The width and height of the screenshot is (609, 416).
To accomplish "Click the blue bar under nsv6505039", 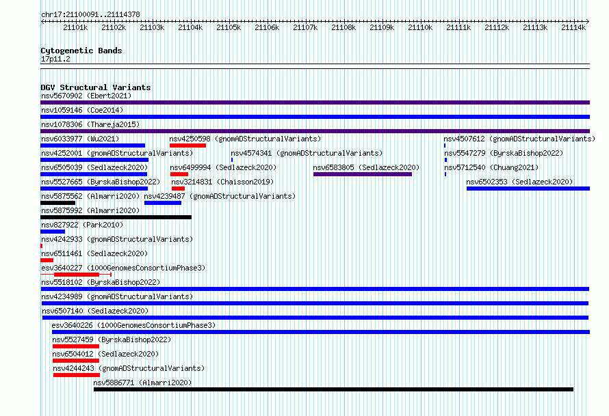I will point(94,174).
